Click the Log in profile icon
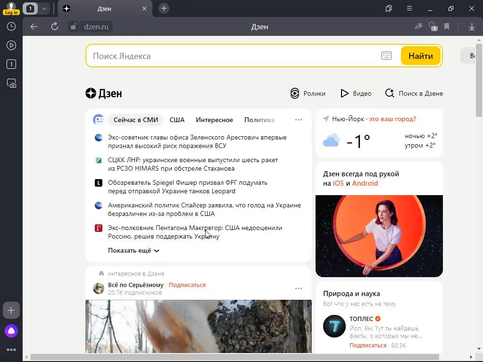This screenshot has width=483, height=362. 11,8
